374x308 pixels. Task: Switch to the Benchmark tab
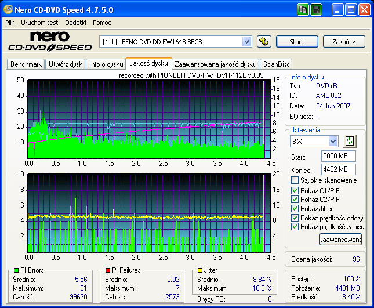(26, 64)
